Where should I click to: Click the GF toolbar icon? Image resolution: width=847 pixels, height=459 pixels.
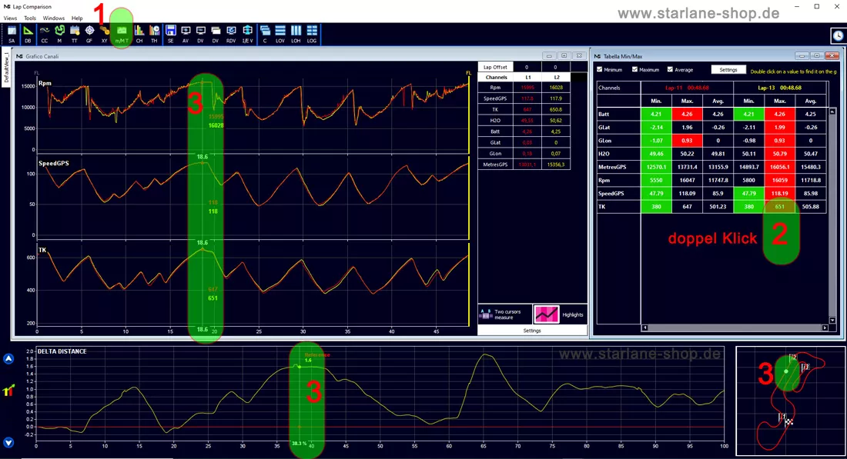tap(89, 33)
